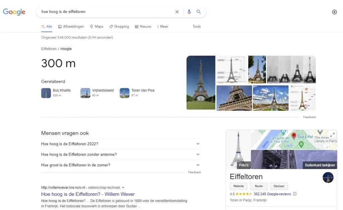Switch to the Nieuws tab
The width and height of the screenshot is (343, 210).
(143, 27)
